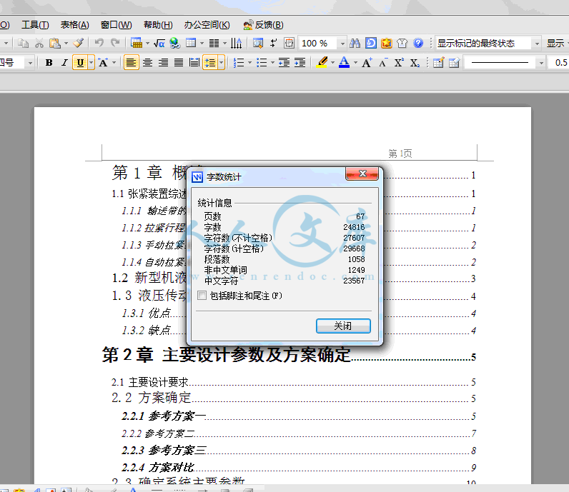The height and width of the screenshot is (492, 569).
Task: Click the draw table pencil icon
Action: [x=438, y=63]
